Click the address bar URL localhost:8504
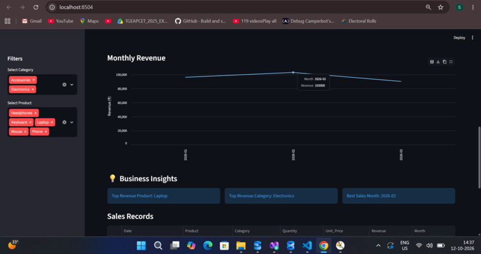The width and height of the screenshot is (481, 254). pyautogui.click(x=76, y=7)
